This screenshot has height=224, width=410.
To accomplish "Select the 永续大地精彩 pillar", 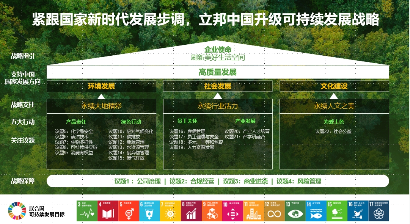I will (101, 106).
